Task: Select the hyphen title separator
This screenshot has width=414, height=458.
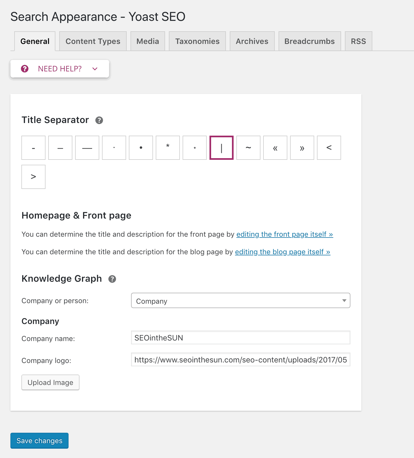Action: pyautogui.click(x=33, y=148)
